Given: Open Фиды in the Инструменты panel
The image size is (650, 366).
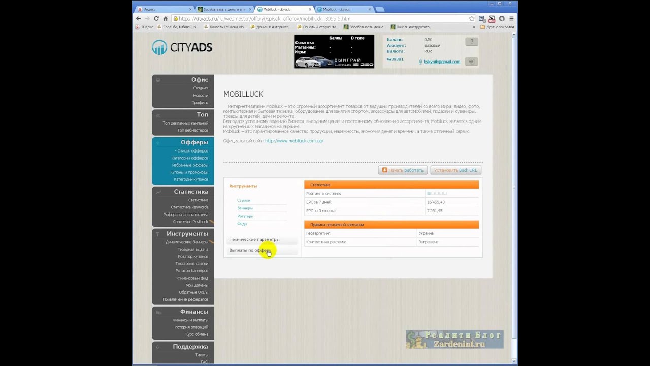Looking at the screenshot, I should 242,224.
